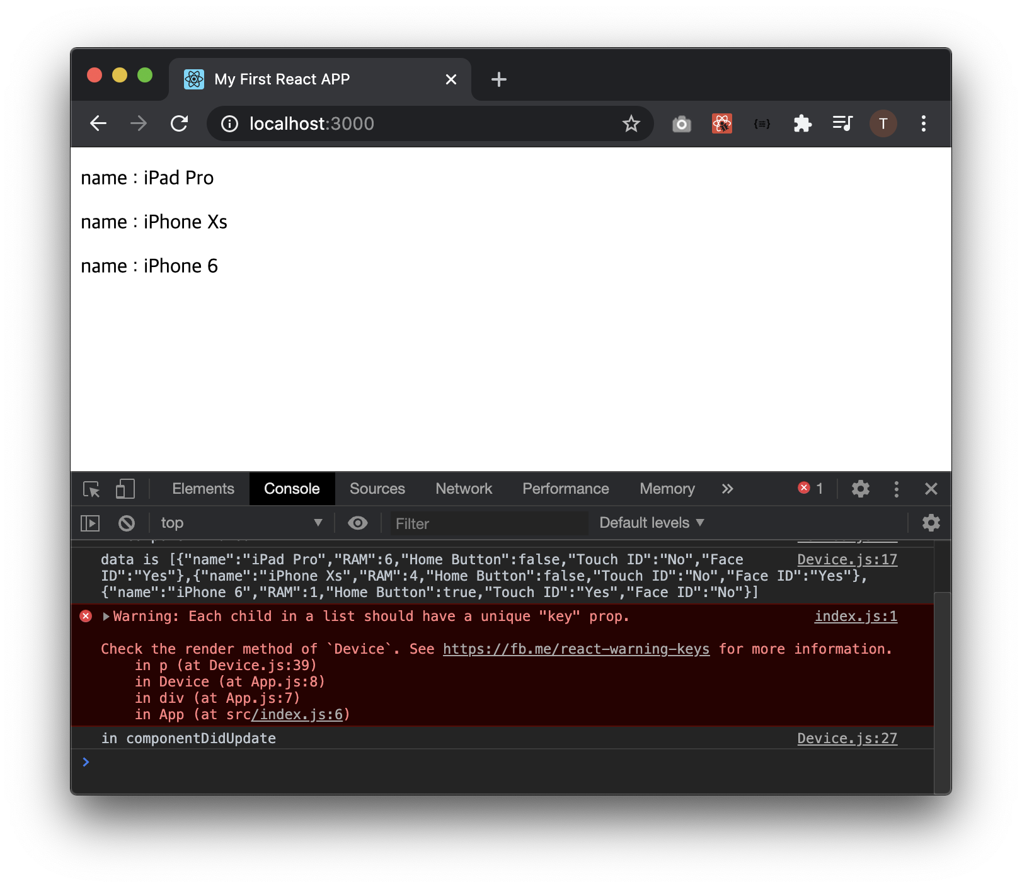Screen dimensions: 1022x888
Task: Open Device.js:27 source link
Action: [847, 738]
